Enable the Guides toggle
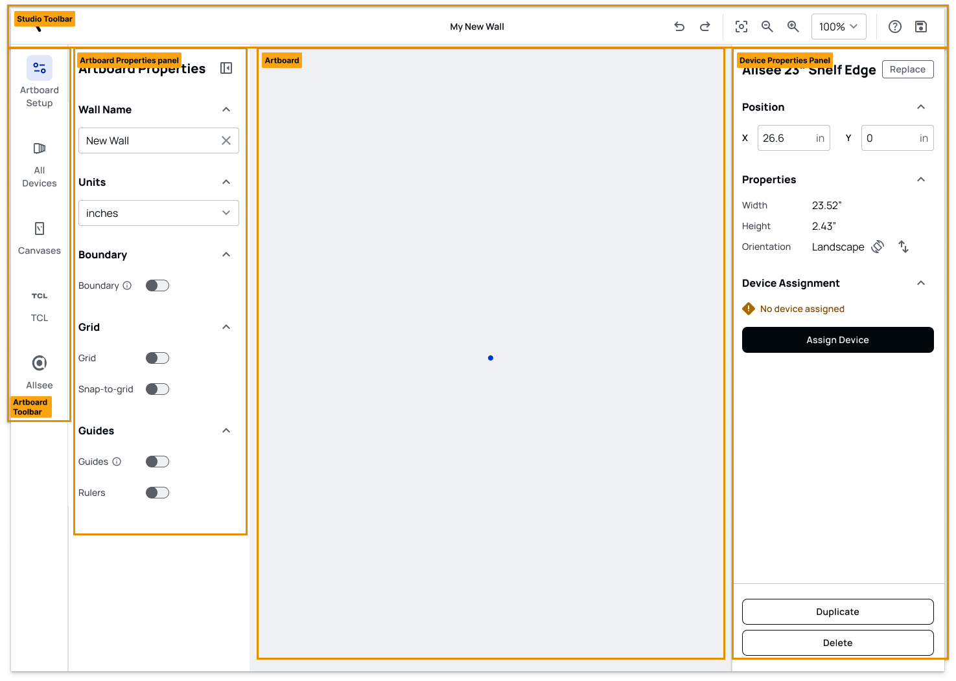 coord(157,462)
